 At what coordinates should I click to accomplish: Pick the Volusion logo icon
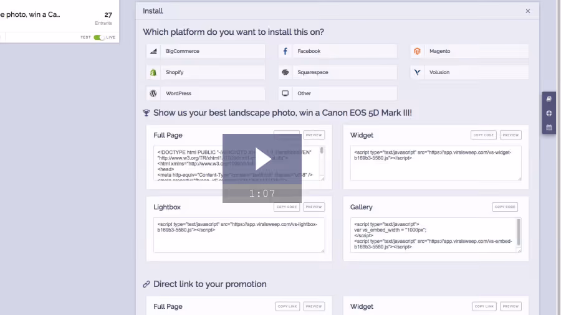pyautogui.click(x=417, y=72)
